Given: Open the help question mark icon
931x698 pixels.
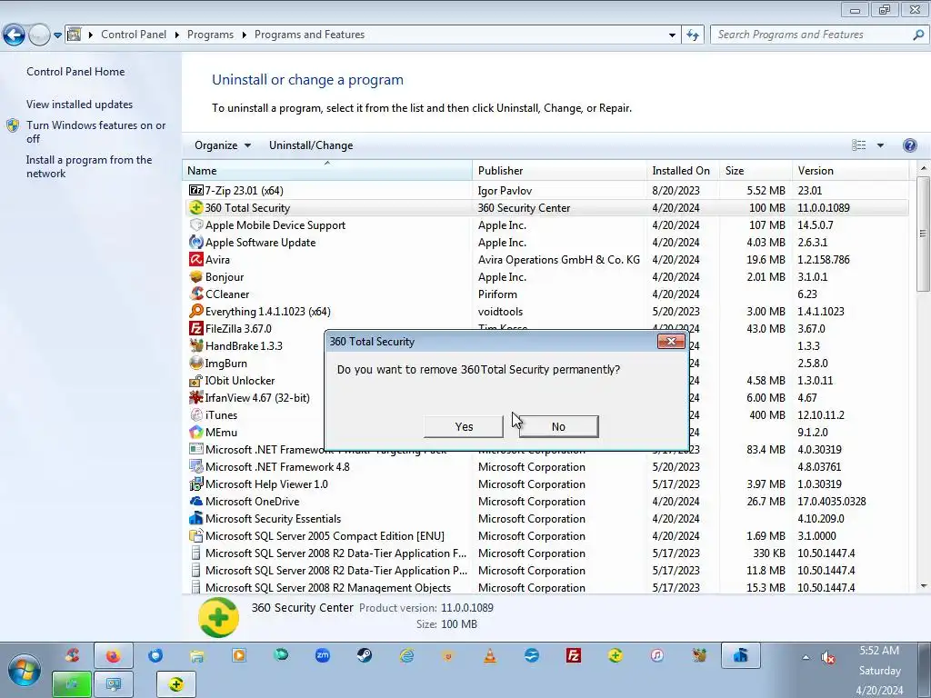Looking at the screenshot, I should pyautogui.click(x=909, y=145).
